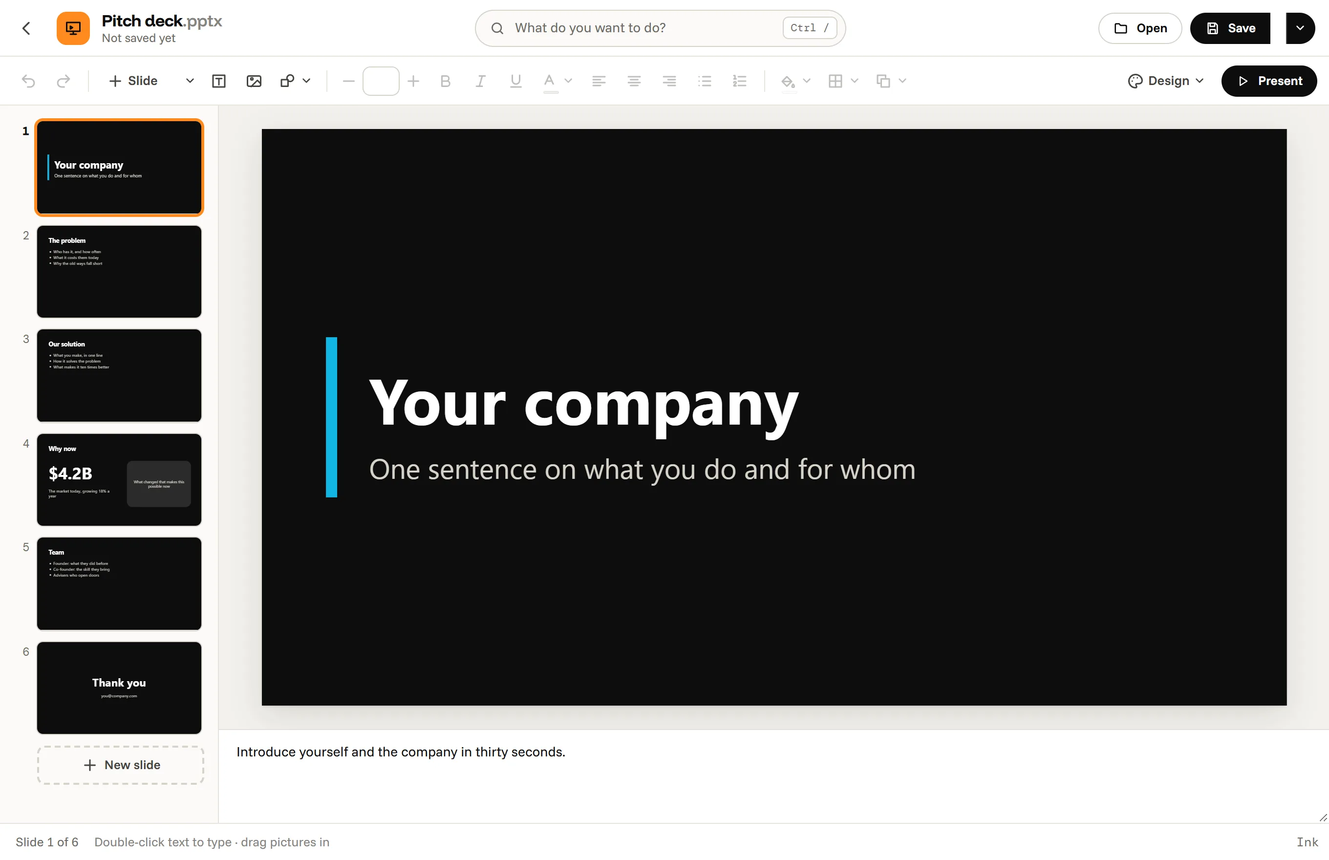This screenshot has width=1329, height=860.
Task: Increase font size with the plus icon
Action: (x=413, y=81)
